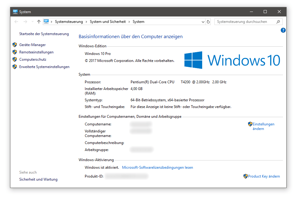This screenshot has width=297, height=198.
Task: Read Microsoft-Softwarelizenzbedingungen lesen link
Action: tap(157, 167)
